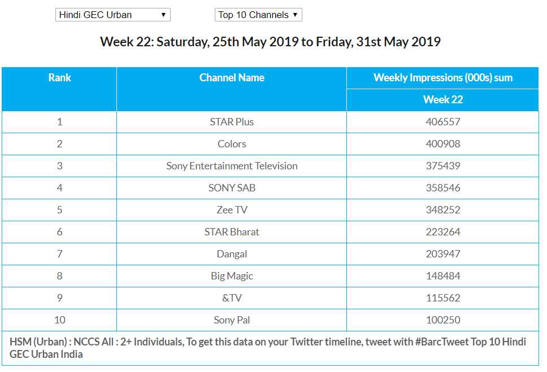Click the 406557 impressions value
Viewport: 547px width, 372px height.
442,122
